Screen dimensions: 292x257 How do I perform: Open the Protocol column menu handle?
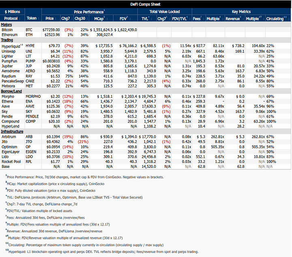tap(19, 19)
